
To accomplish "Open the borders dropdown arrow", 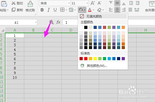I will 66,10.
